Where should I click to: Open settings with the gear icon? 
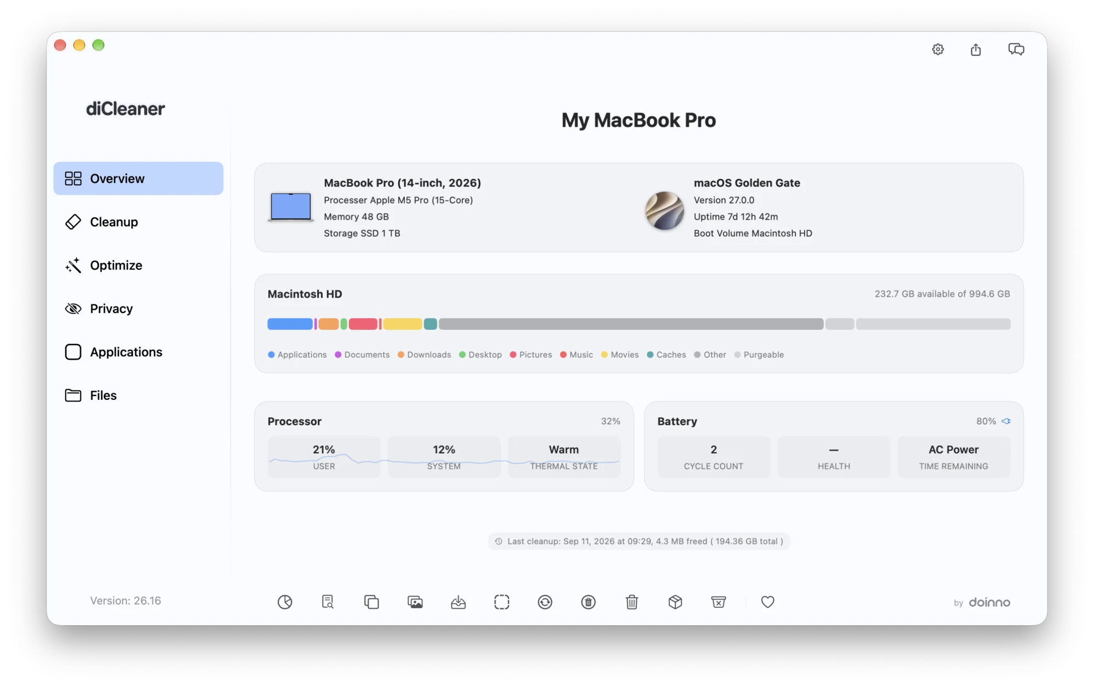(x=938, y=49)
